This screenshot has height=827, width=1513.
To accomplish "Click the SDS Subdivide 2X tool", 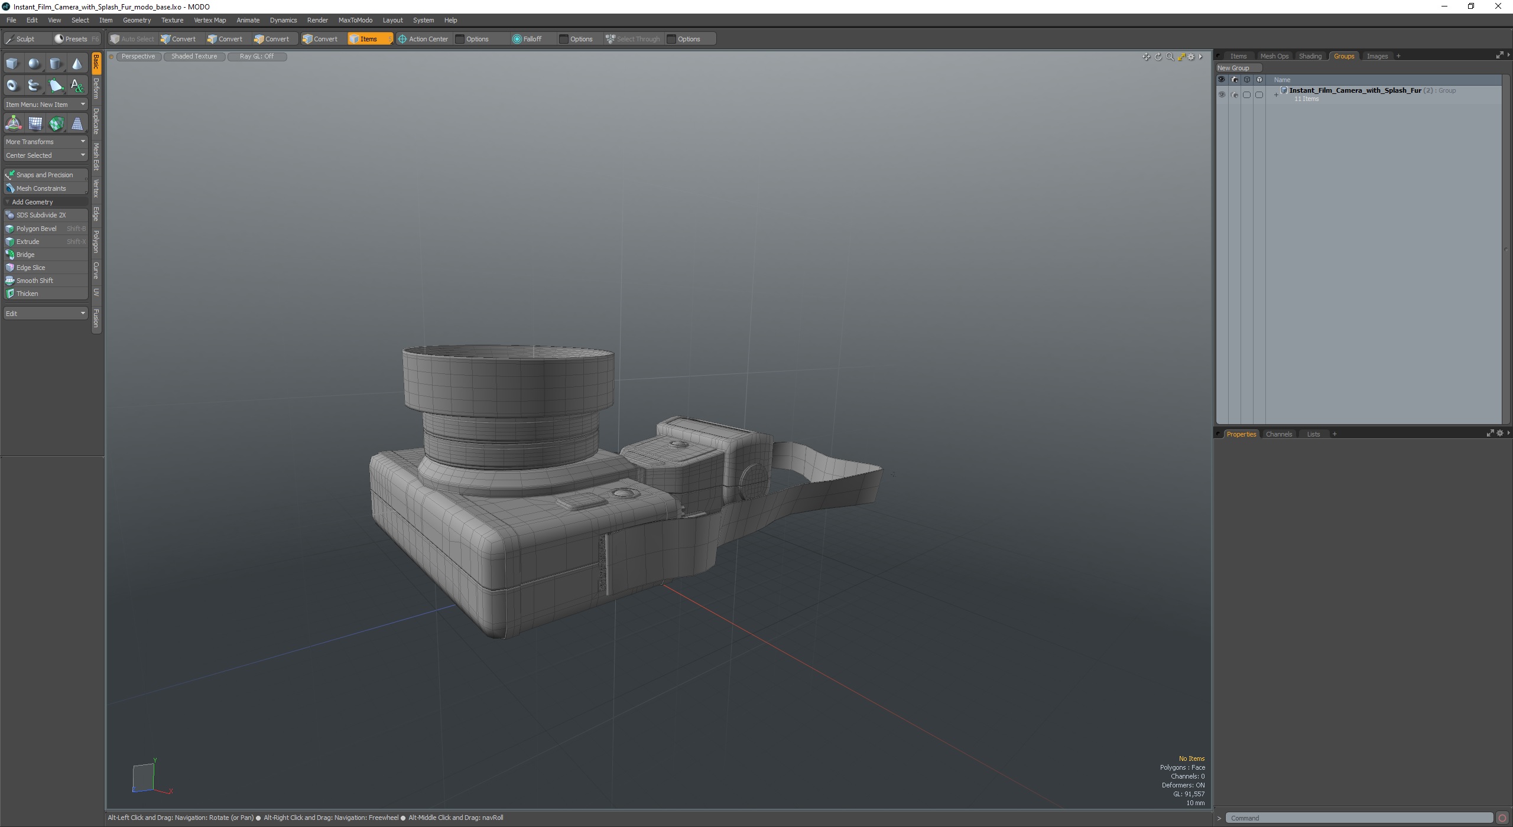I will tap(46, 215).
